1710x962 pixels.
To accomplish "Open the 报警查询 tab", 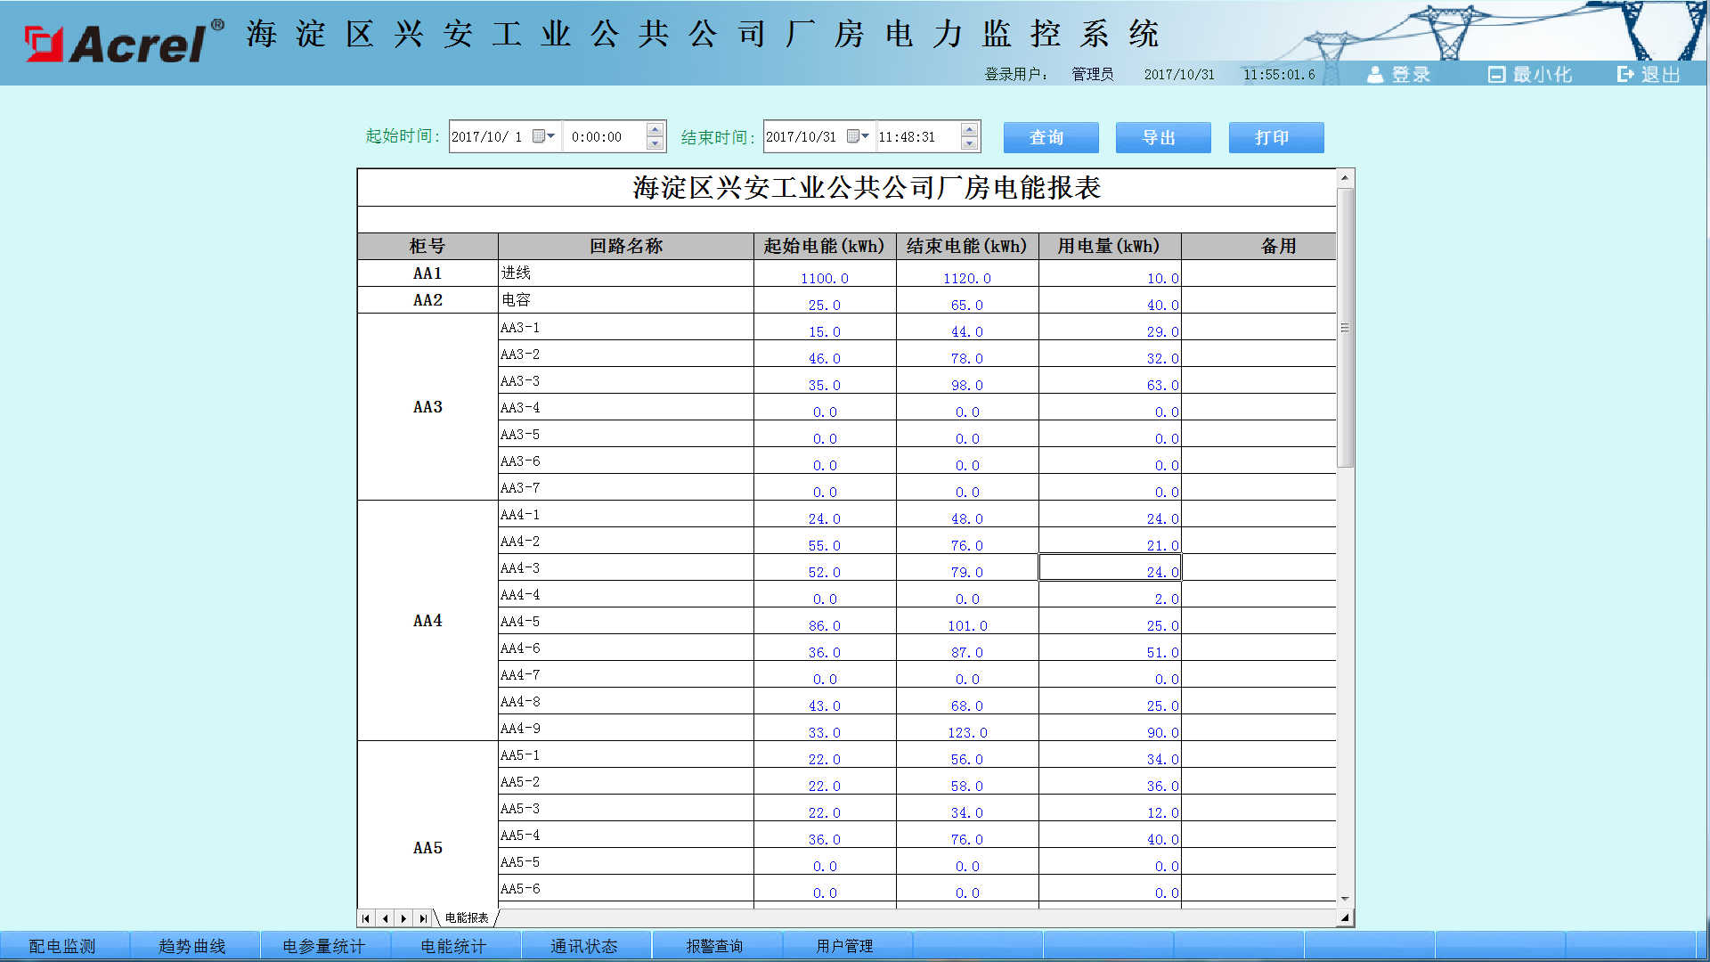I will point(717,946).
